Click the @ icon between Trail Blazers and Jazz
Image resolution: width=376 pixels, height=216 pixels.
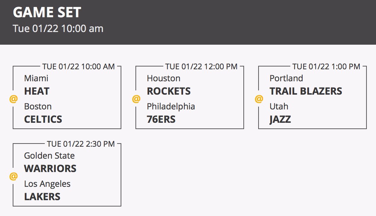[259, 99]
